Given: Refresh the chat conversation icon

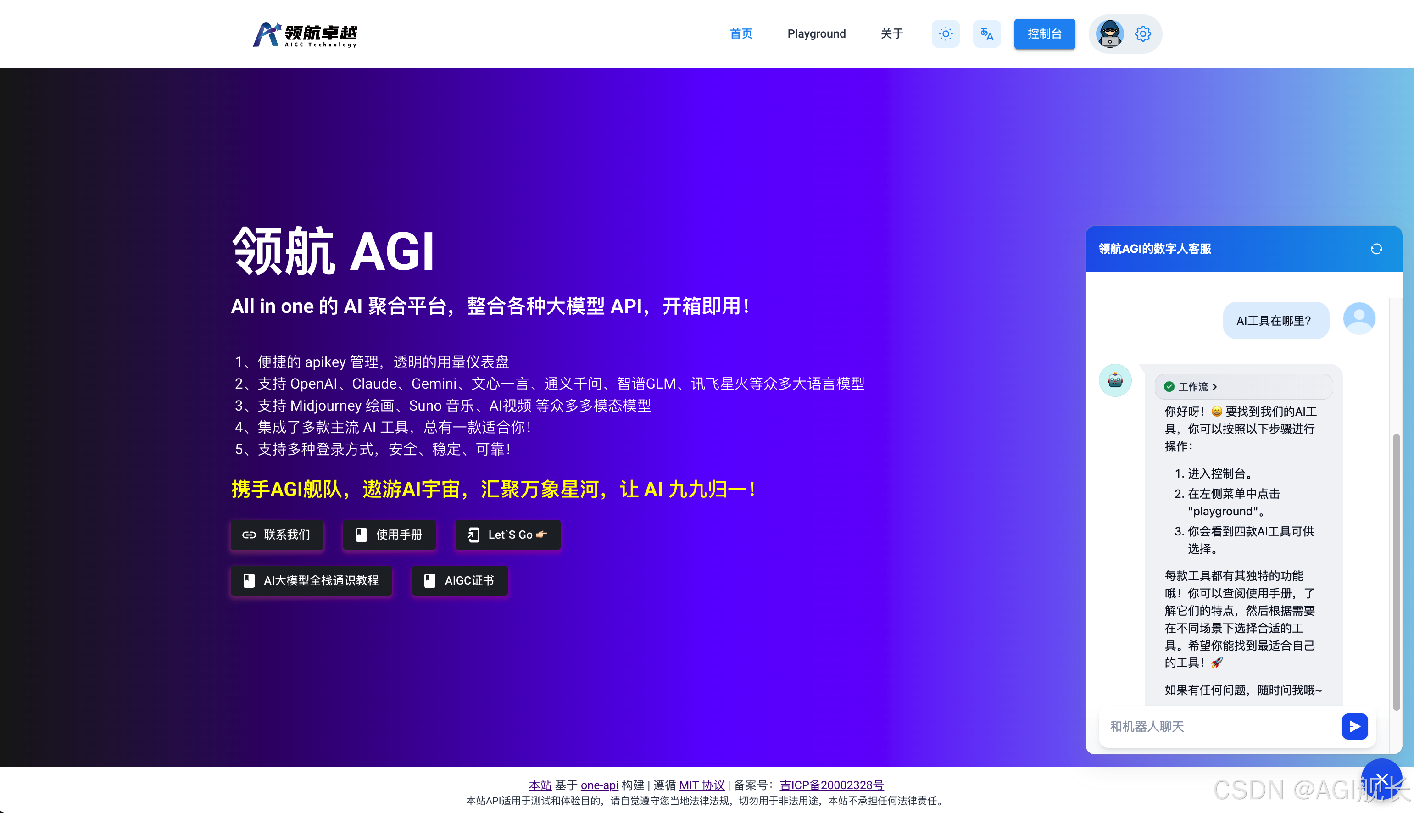Looking at the screenshot, I should coord(1376,249).
